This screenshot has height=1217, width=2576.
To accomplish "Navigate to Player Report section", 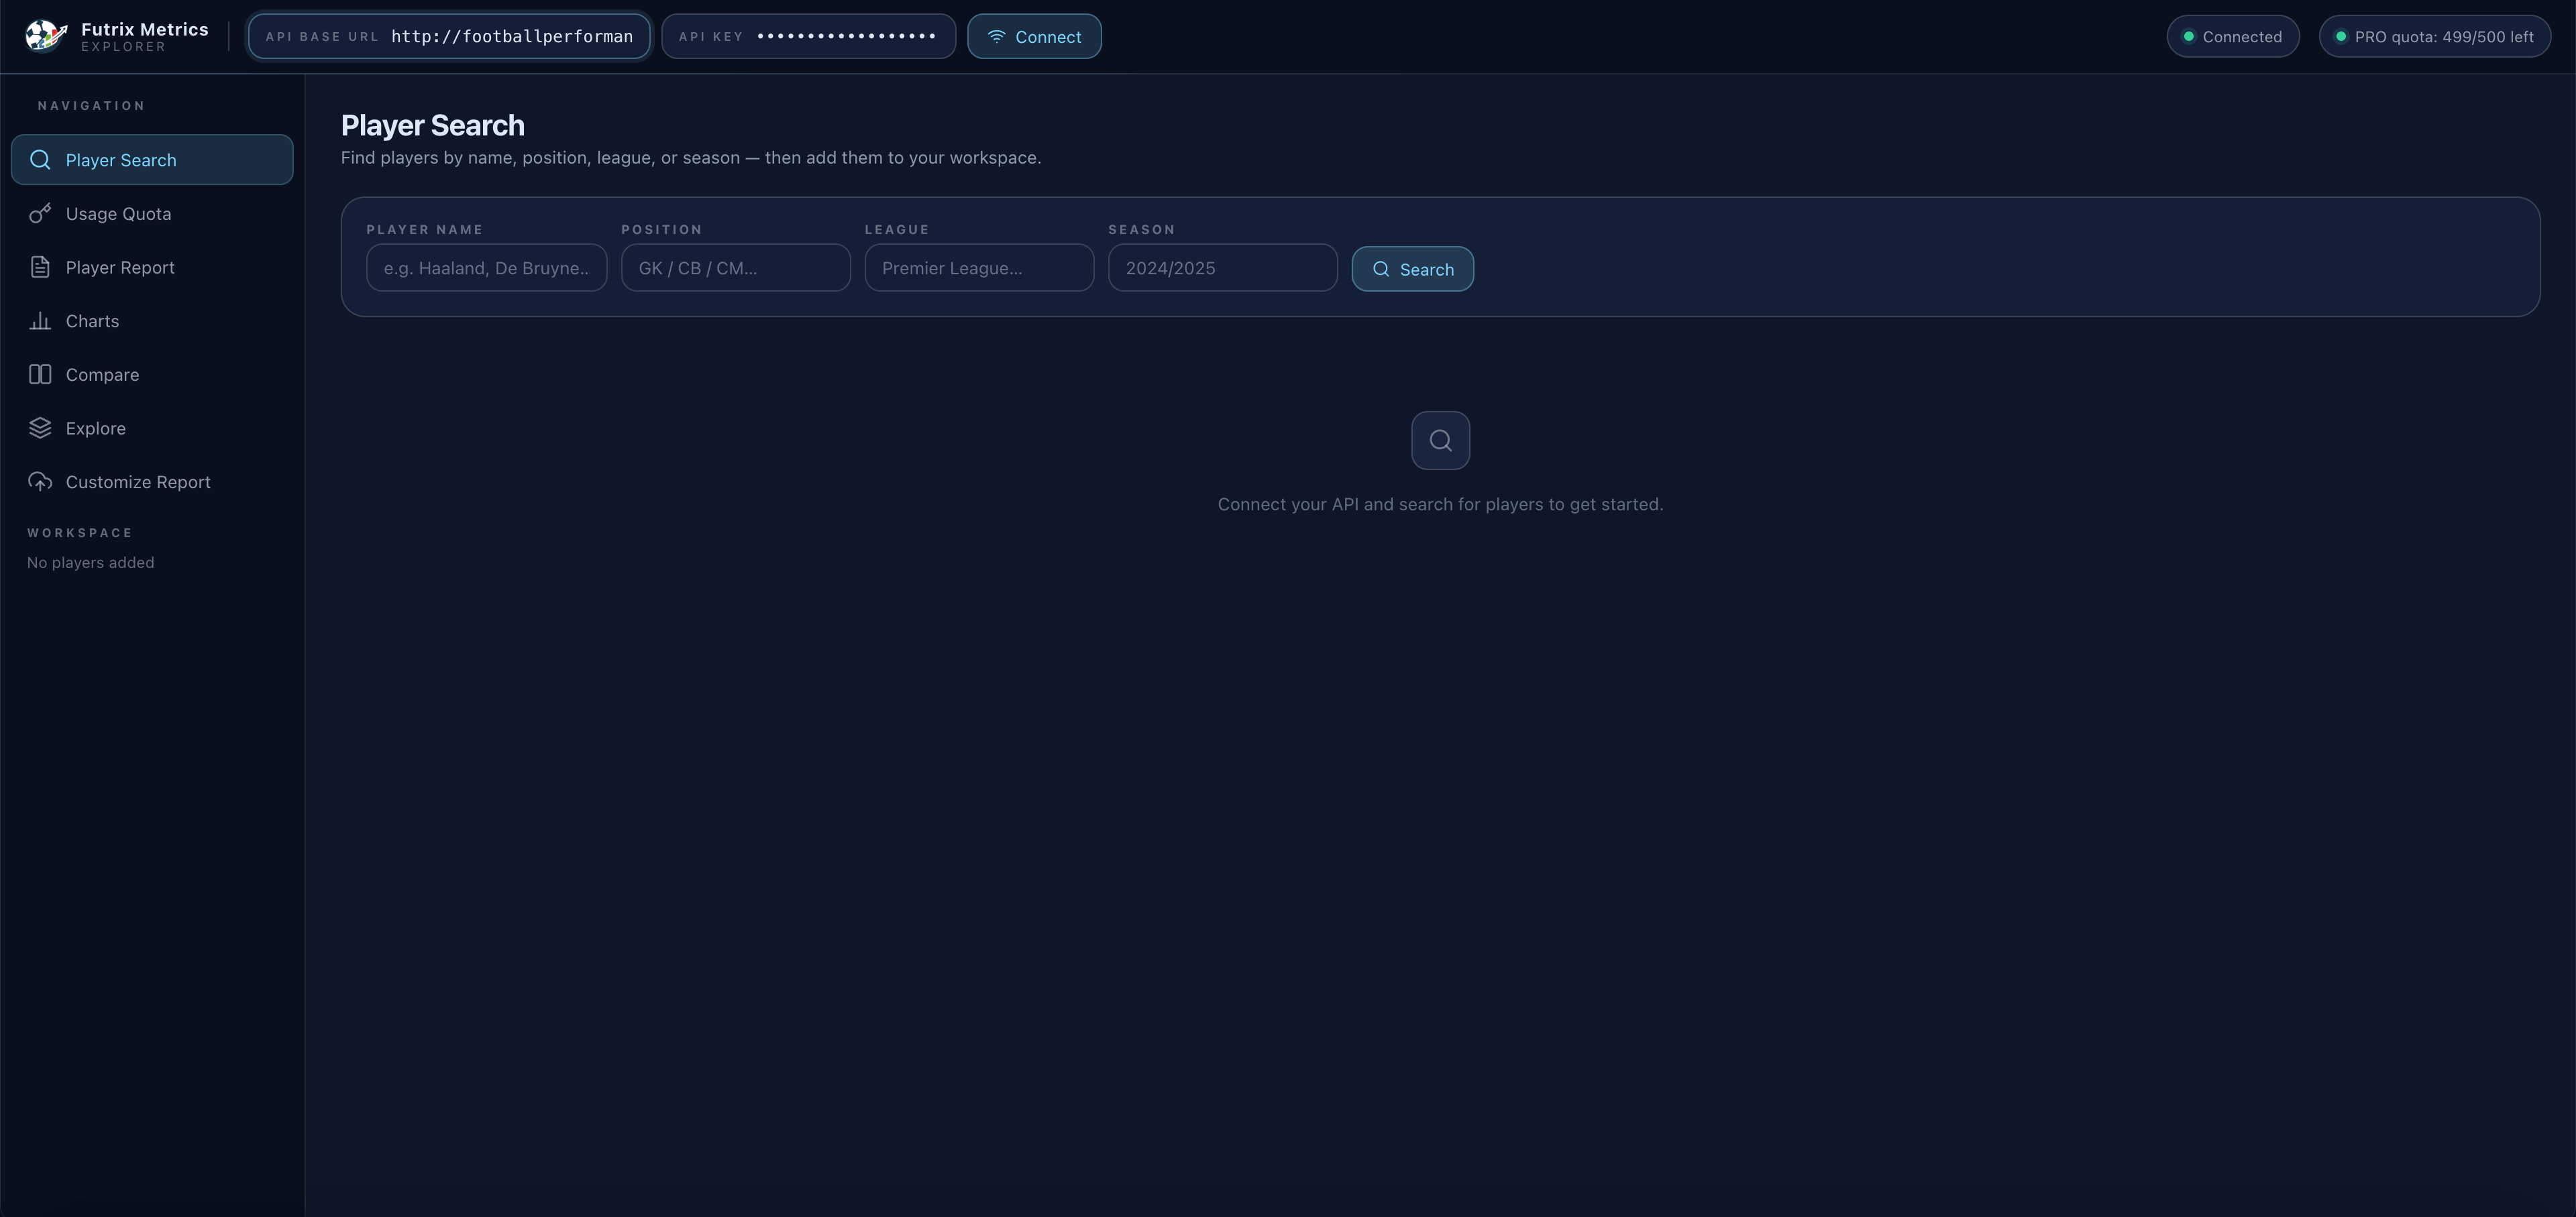I will tap(119, 267).
